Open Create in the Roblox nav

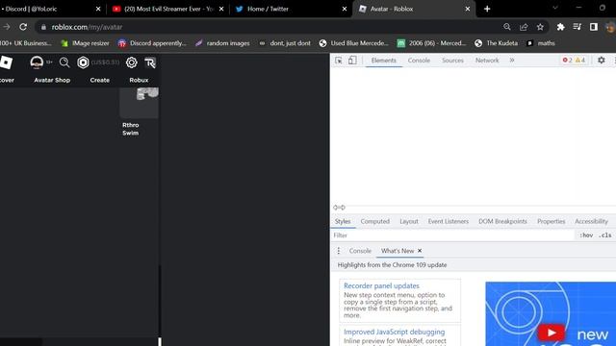[x=100, y=80]
